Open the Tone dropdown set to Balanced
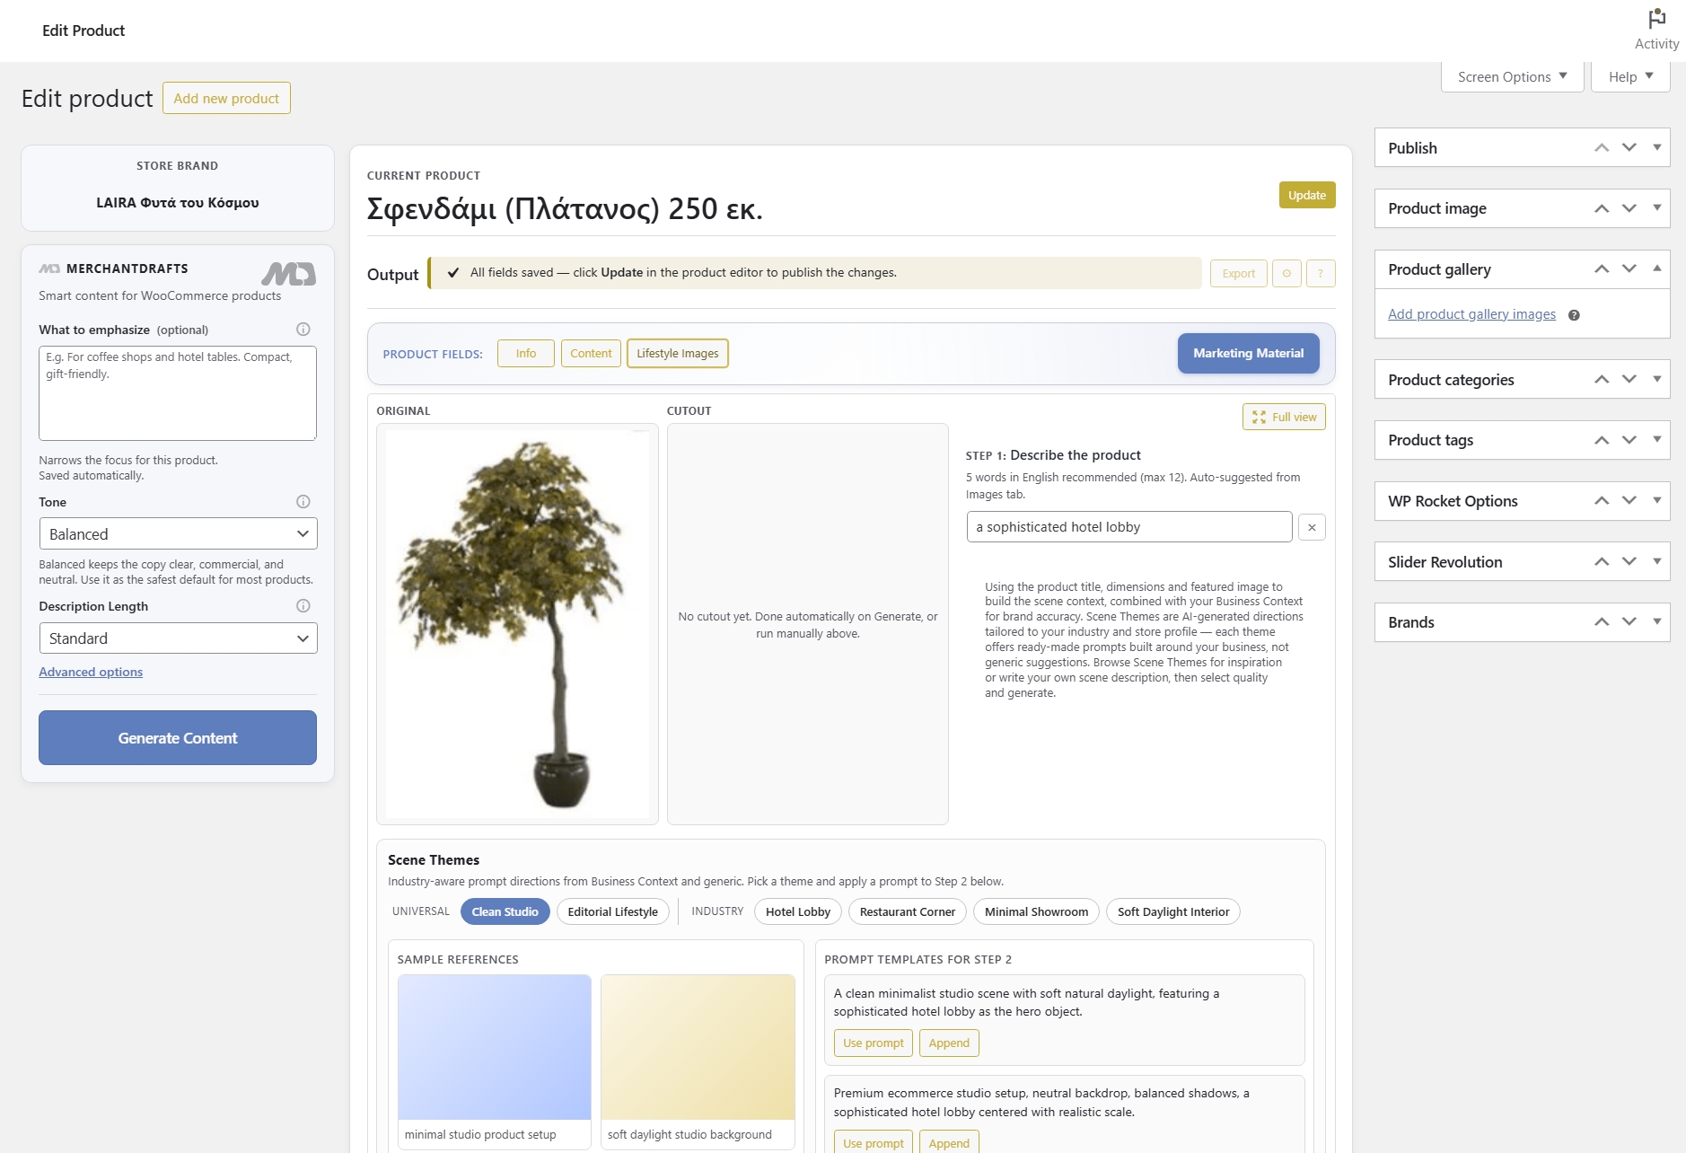This screenshot has width=1686, height=1153. (x=178, y=534)
